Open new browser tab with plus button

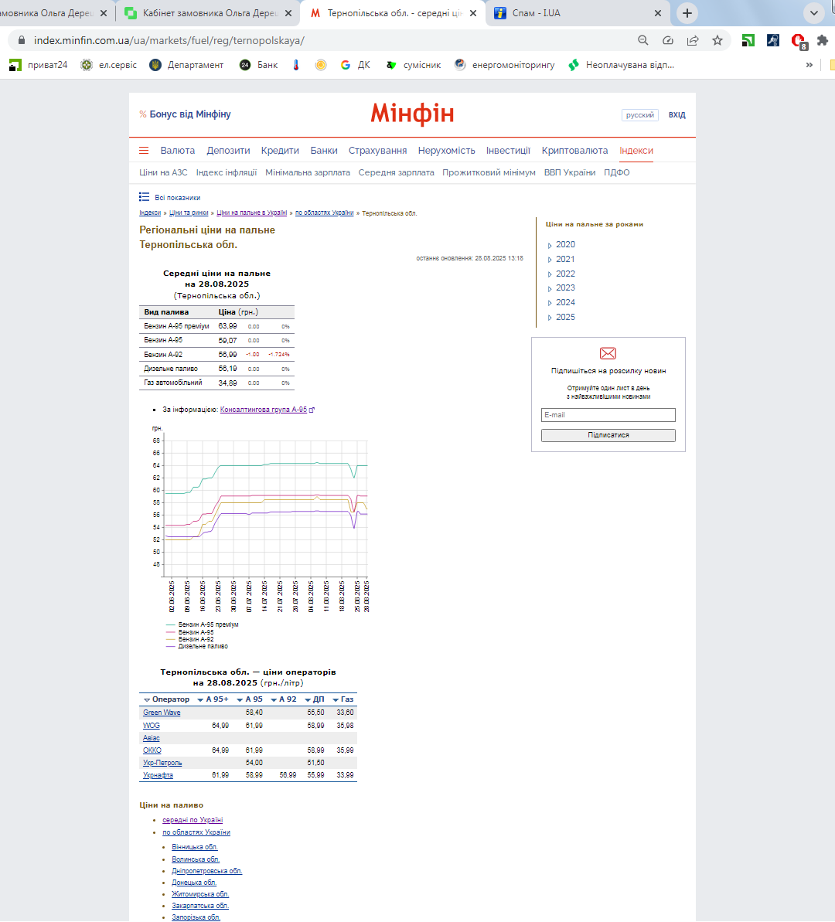pos(687,13)
